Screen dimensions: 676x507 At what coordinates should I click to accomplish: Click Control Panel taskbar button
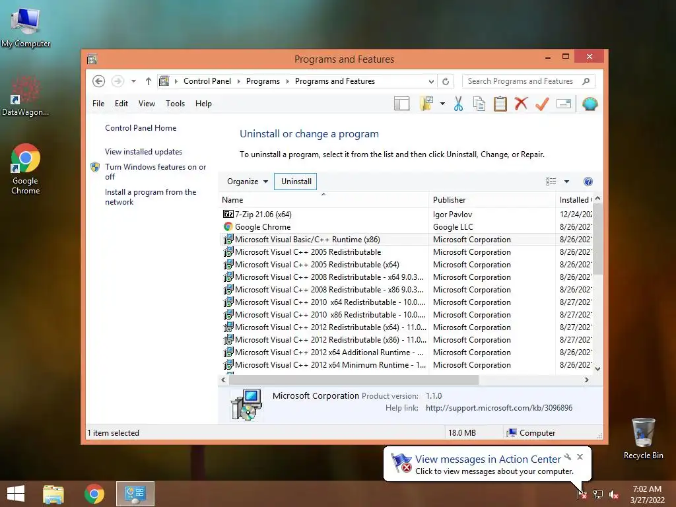coord(135,494)
